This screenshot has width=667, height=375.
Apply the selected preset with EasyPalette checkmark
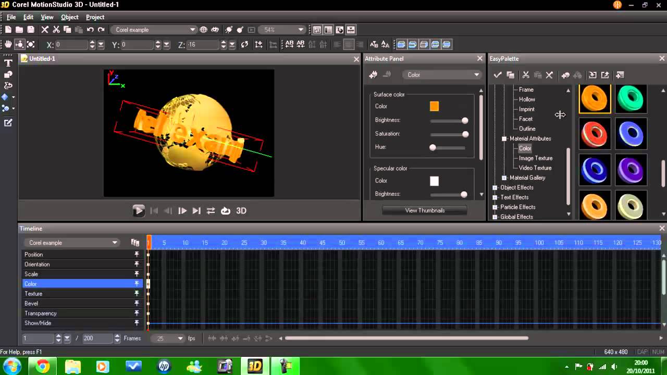[498, 75]
